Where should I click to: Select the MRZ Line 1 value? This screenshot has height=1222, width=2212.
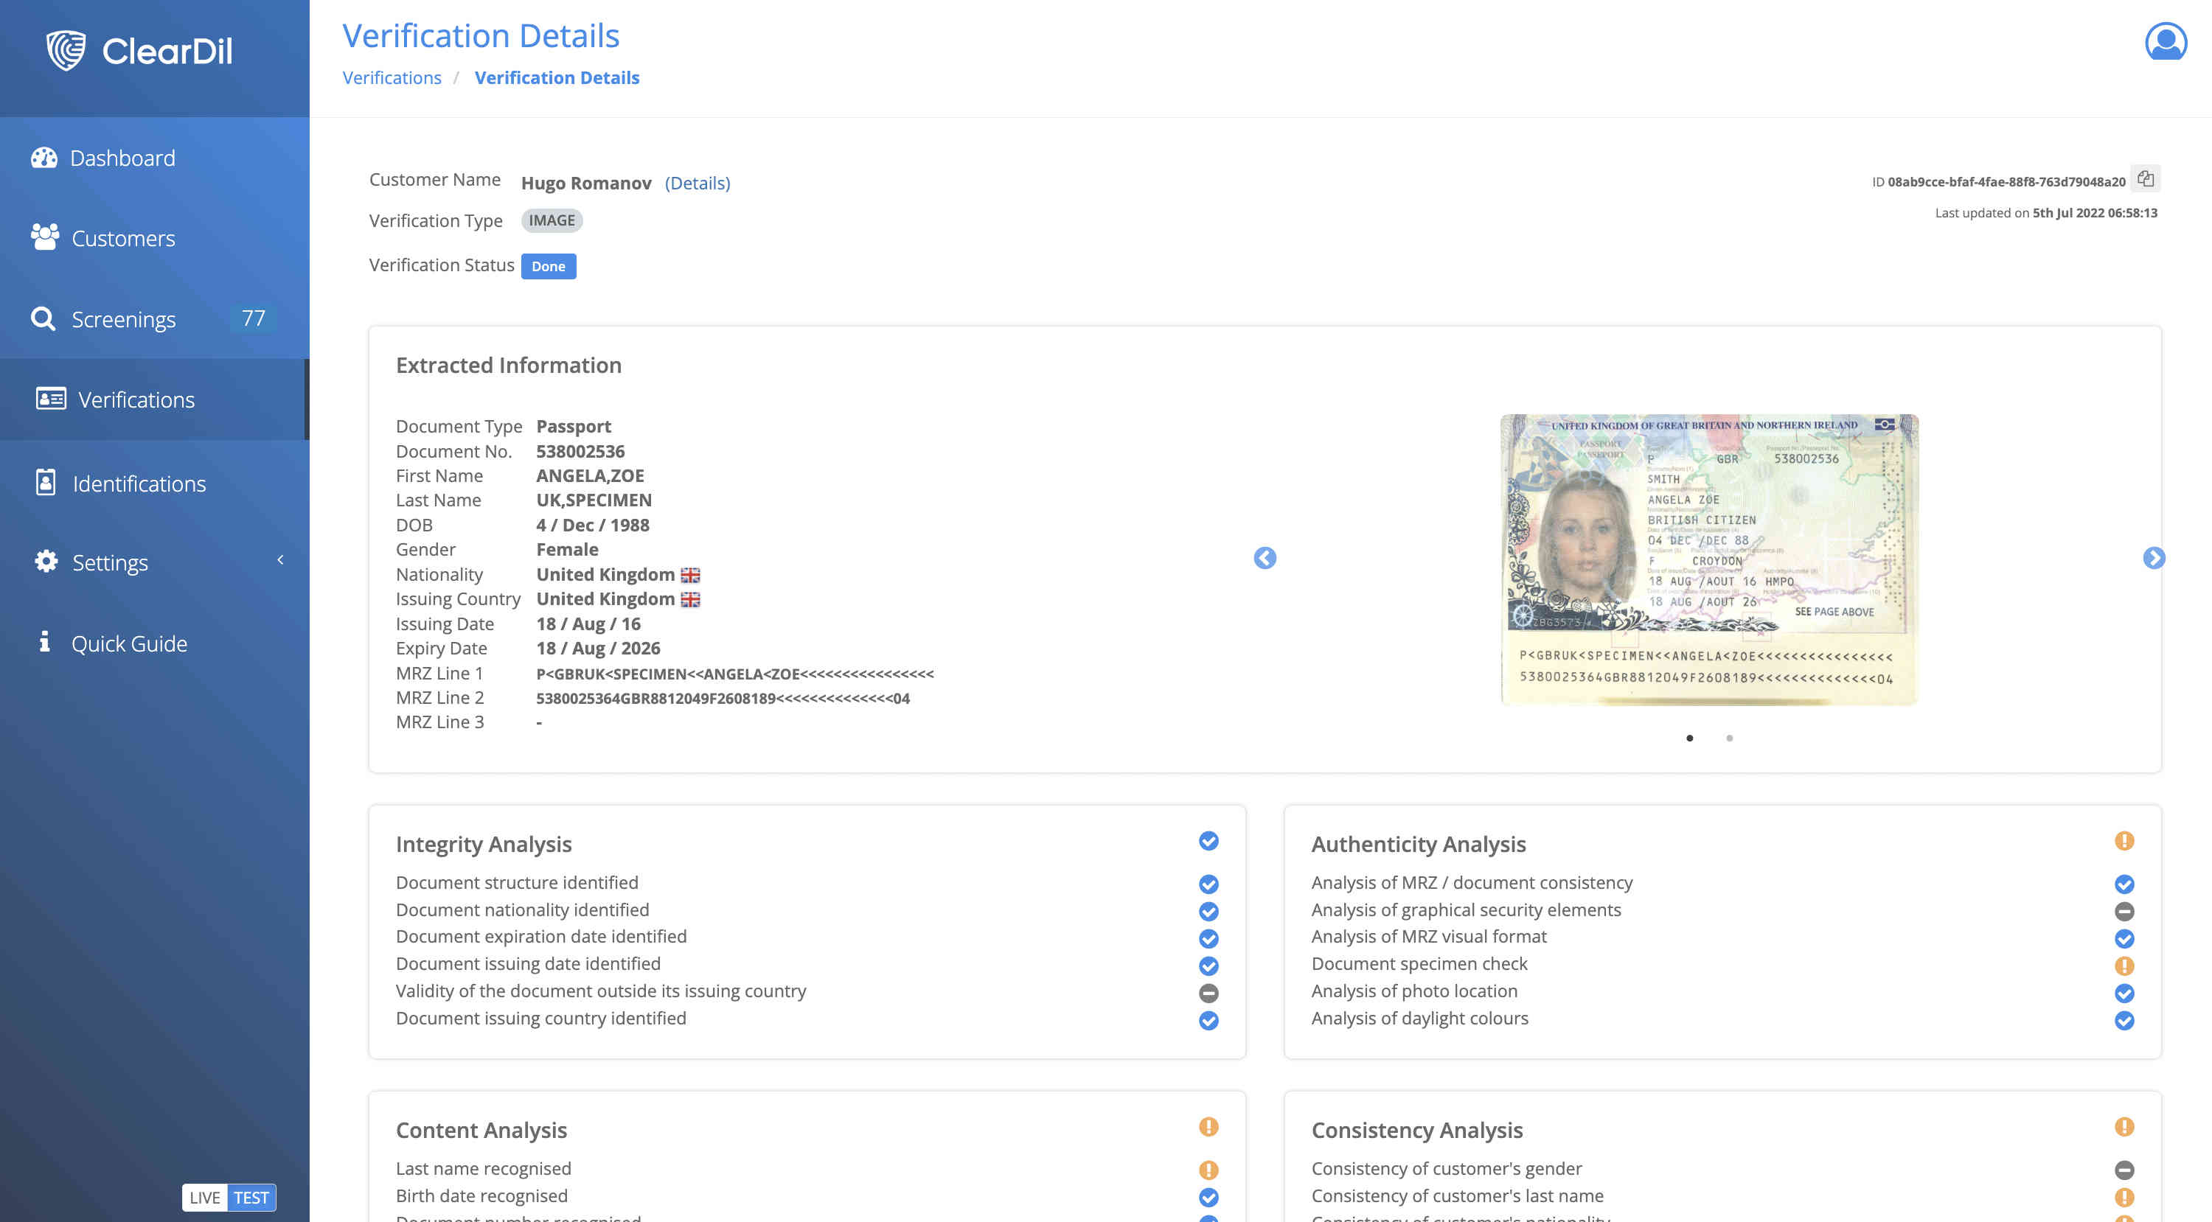pos(734,674)
